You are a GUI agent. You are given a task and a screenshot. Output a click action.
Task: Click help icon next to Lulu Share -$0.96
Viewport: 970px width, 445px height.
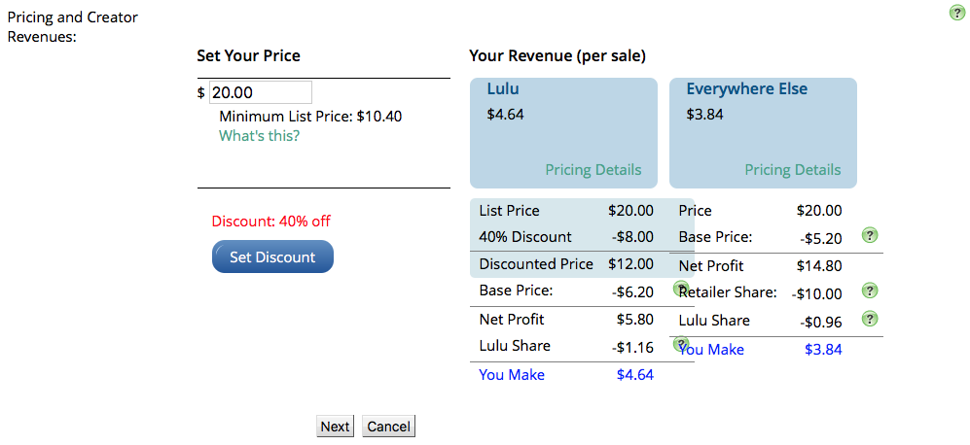pyautogui.click(x=870, y=319)
